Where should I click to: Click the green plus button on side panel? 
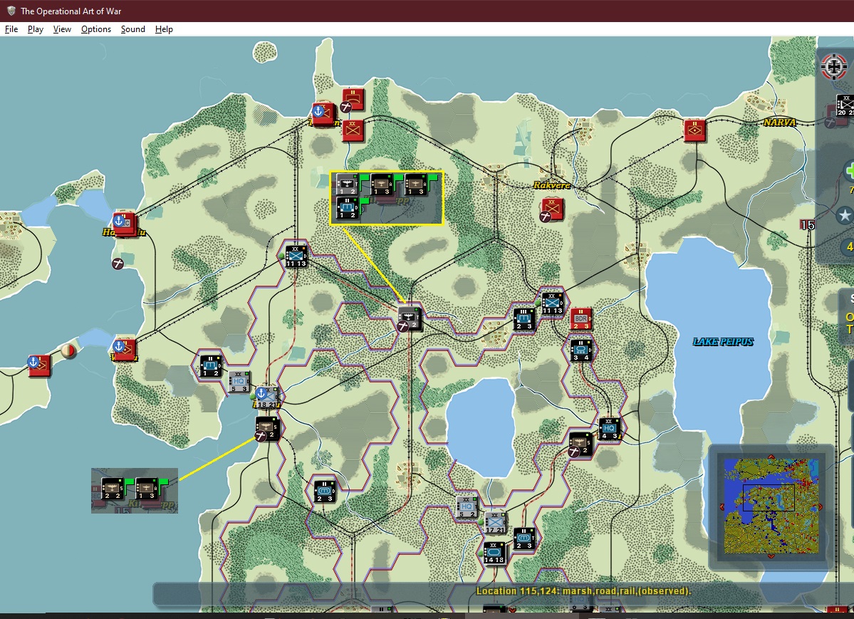tap(849, 171)
